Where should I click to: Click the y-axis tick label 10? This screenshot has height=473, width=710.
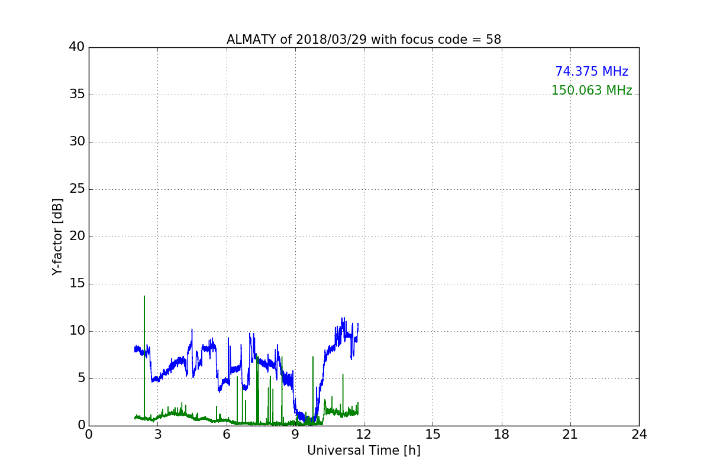click(x=77, y=331)
